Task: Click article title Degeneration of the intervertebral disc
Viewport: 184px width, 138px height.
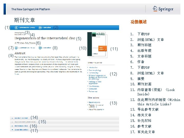Action: [x=45, y=38]
